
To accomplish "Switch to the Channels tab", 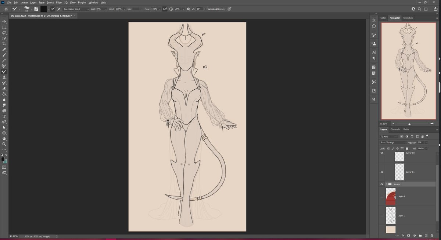I will [x=395, y=129].
